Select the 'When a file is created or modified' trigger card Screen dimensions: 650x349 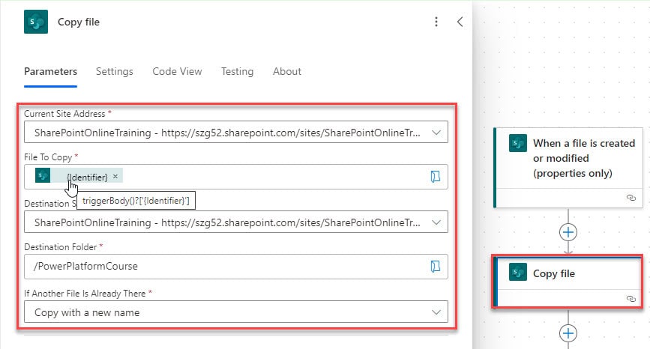coord(568,167)
